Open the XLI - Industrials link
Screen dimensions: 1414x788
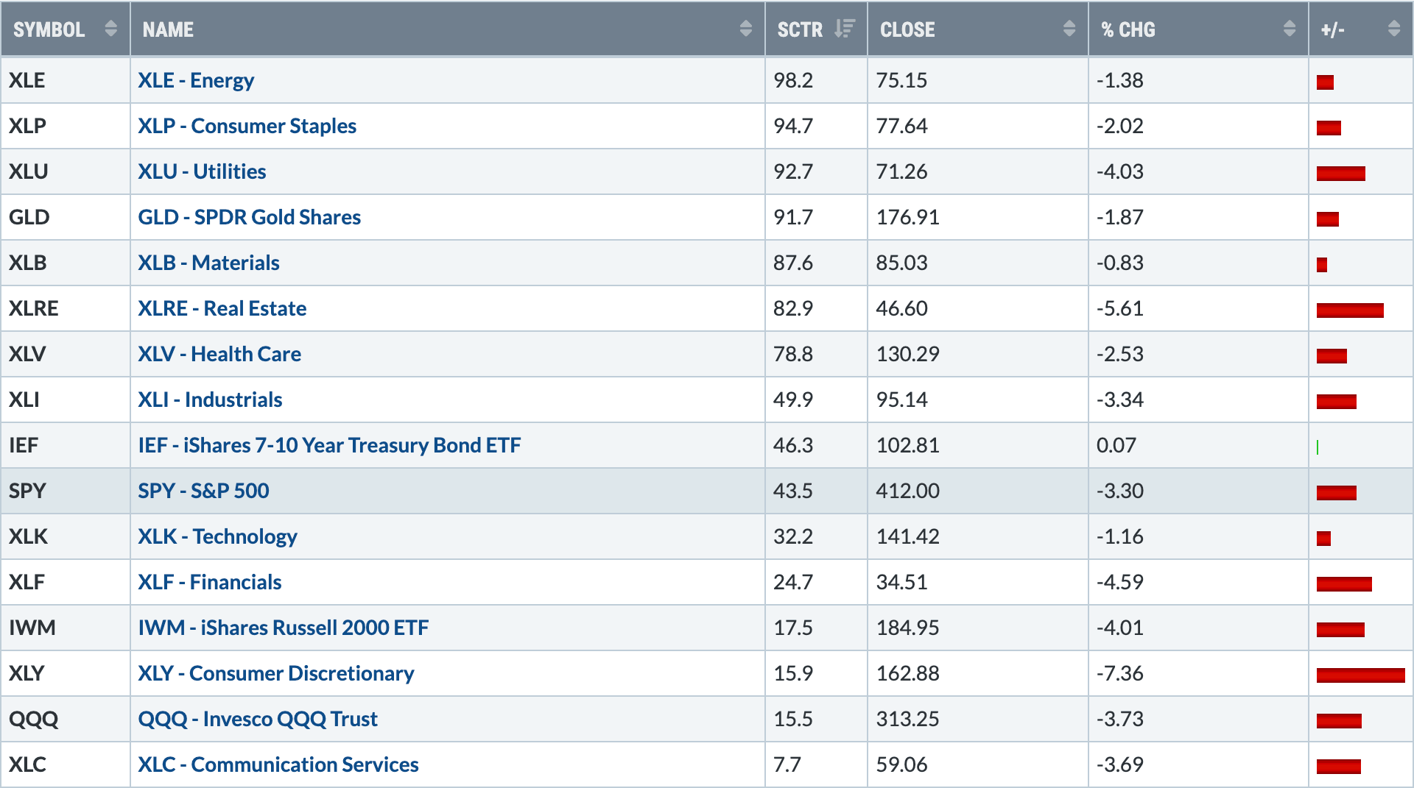click(x=211, y=400)
